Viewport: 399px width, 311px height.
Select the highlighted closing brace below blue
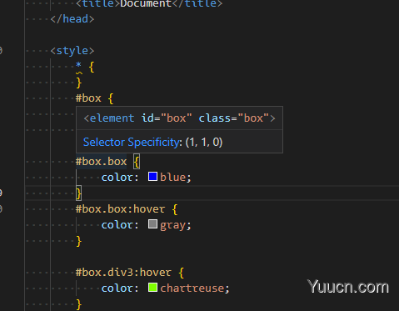click(x=78, y=193)
